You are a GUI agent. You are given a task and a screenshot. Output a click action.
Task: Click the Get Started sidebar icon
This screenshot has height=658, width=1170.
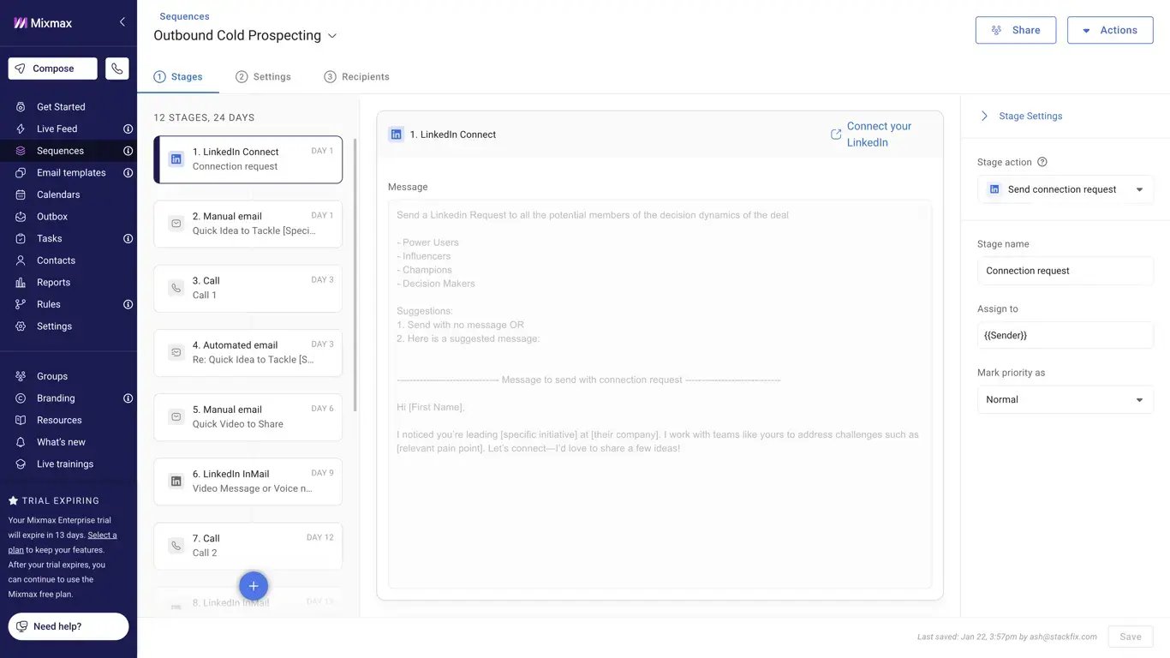tap(21, 107)
